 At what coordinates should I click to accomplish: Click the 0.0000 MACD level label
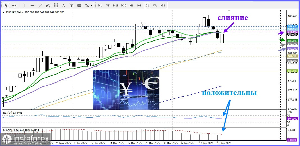click(x=292, y=140)
